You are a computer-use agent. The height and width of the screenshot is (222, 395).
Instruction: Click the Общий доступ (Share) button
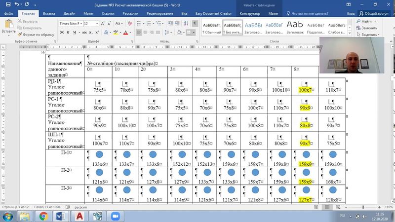coord(374,14)
